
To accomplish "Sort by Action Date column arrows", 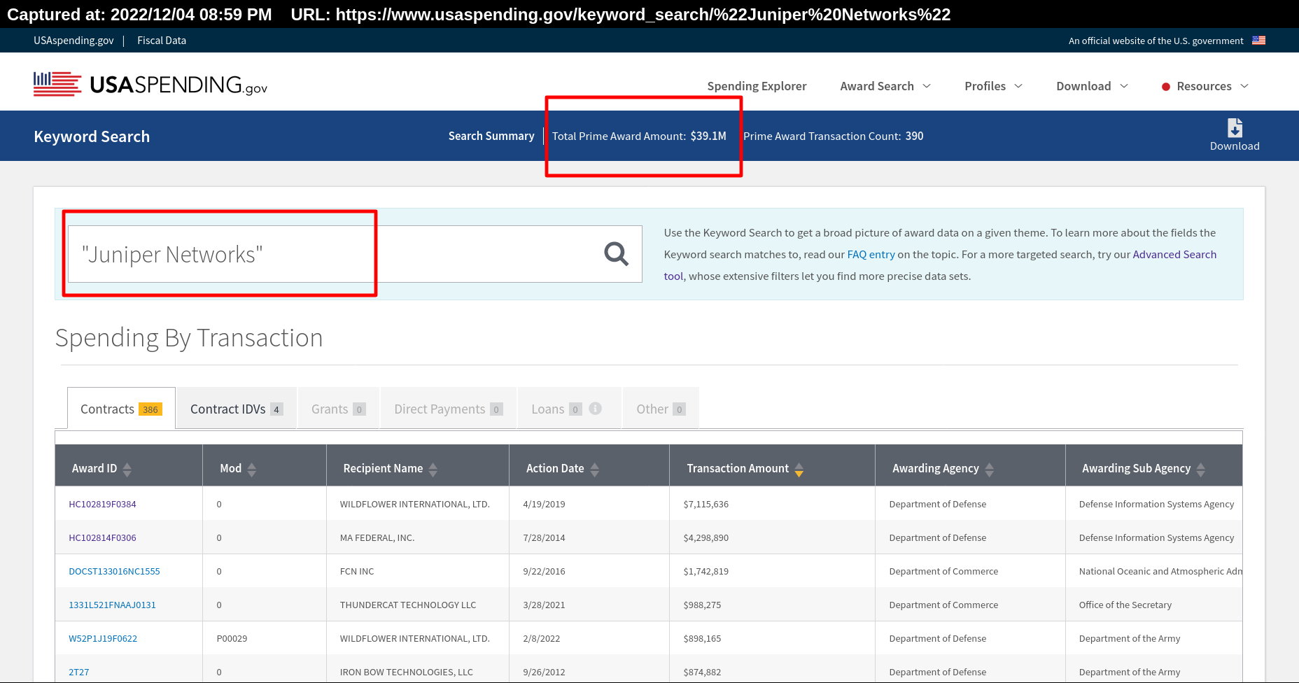I will click(595, 469).
